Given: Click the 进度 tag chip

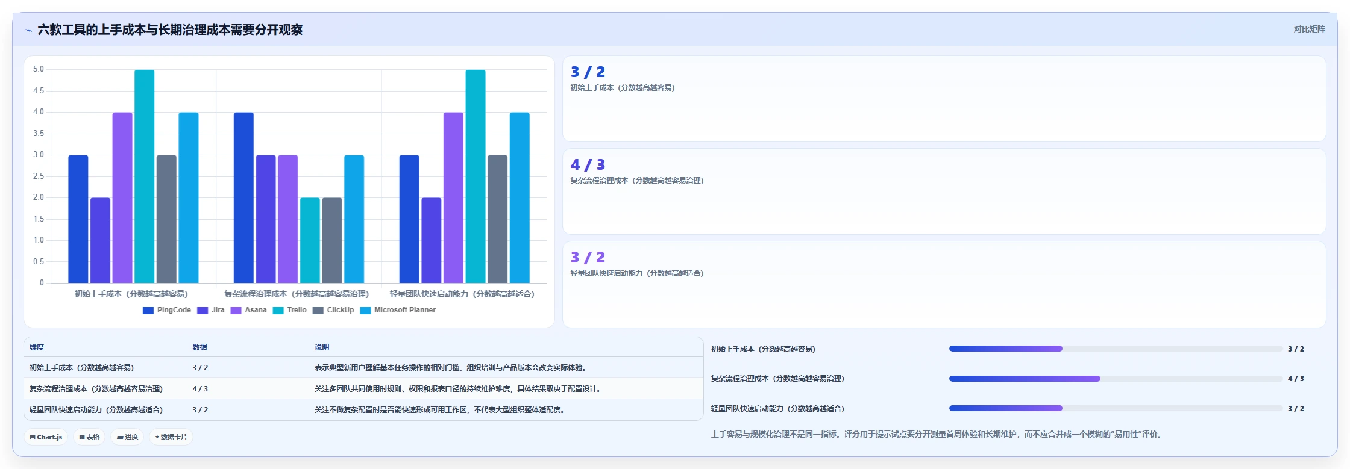Looking at the screenshot, I should pyautogui.click(x=127, y=437).
